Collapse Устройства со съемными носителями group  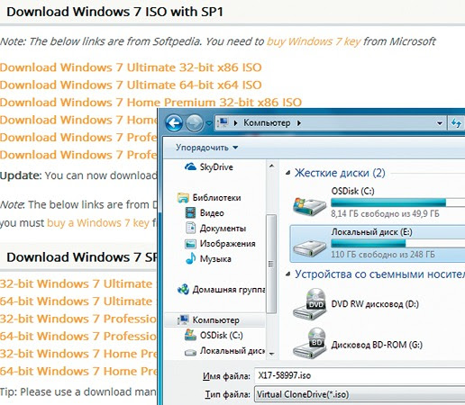[x=288, y=274]
